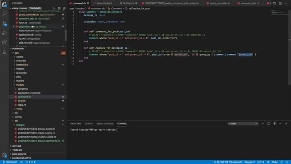Screen dimensions: 291x164
Task: Switch to the comment_test.rb editor tab
Action: pyautogui.click(x=250, y=3)
